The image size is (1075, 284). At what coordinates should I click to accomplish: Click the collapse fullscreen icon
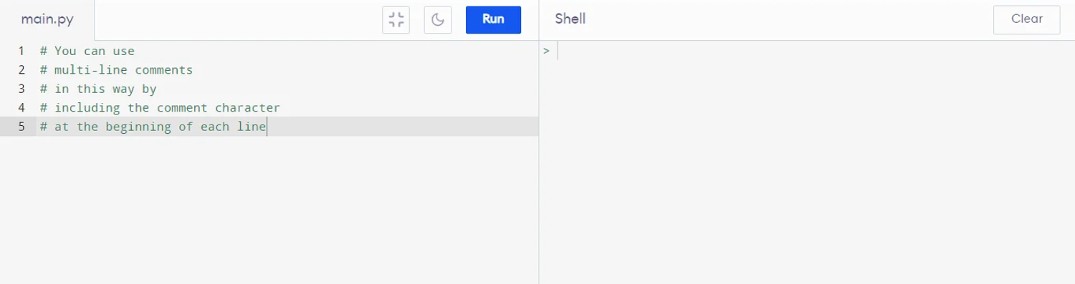(x=396, y=20)
